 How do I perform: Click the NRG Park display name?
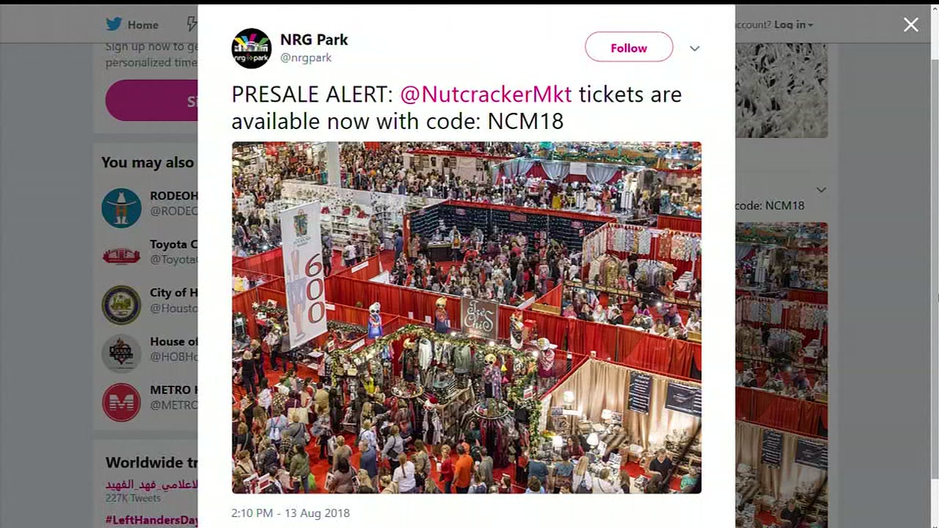tap(314, 40)
